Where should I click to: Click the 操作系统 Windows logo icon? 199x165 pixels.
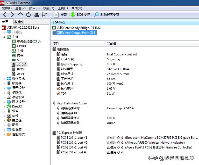(x=9, y=79)
